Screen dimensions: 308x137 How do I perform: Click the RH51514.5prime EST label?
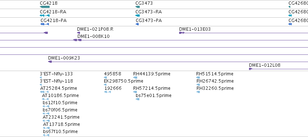(x=215, y=74)
